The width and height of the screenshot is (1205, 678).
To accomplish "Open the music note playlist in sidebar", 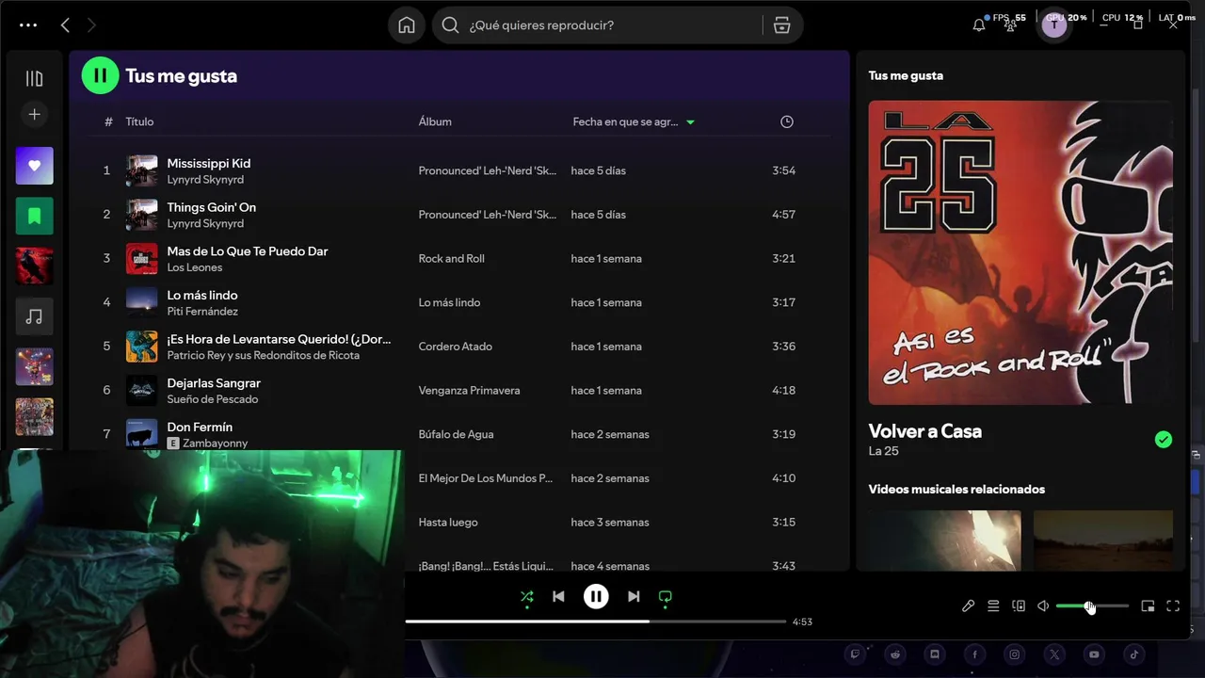I will (34, 316).
